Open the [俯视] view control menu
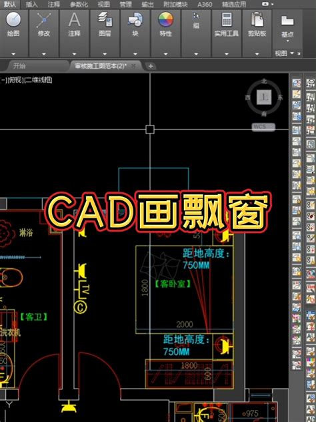316x422 pixels. (16, 79)
